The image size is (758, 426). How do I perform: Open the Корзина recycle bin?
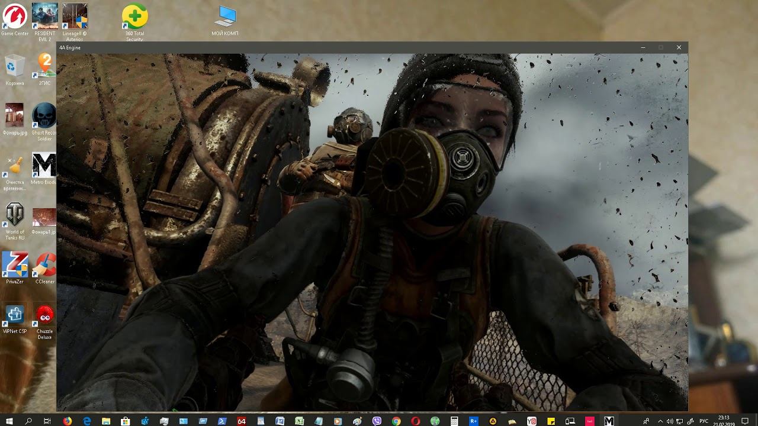click(14, 70)
